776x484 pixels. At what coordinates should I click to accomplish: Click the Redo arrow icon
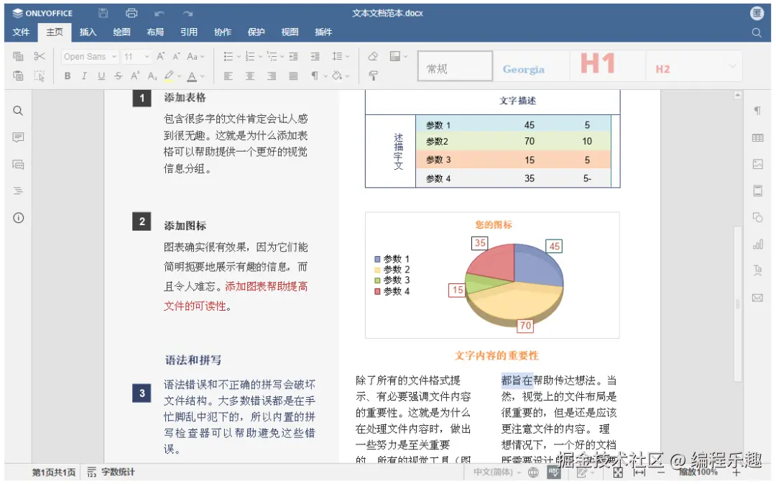tap(187, 14)
